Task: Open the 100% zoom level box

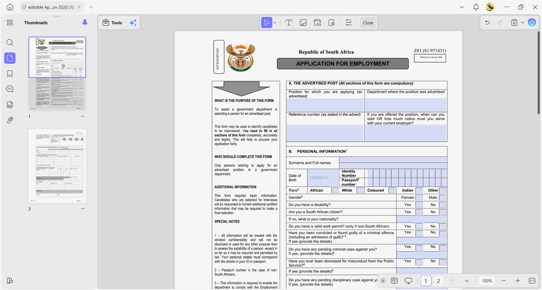Action: pyautogui.click(x=487, y=281)
